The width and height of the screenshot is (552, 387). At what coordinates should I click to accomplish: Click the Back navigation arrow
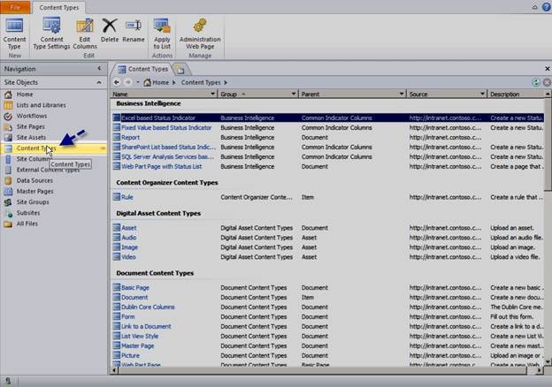point(117,82)
